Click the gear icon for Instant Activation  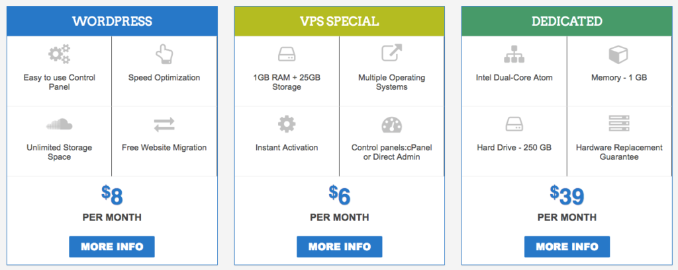[287, 124]
